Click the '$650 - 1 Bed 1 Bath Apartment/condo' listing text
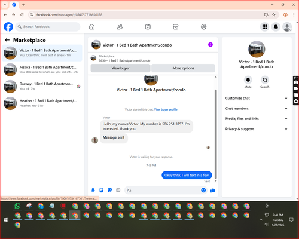Viewport: 299px width, 239px height. pos(124,60)
